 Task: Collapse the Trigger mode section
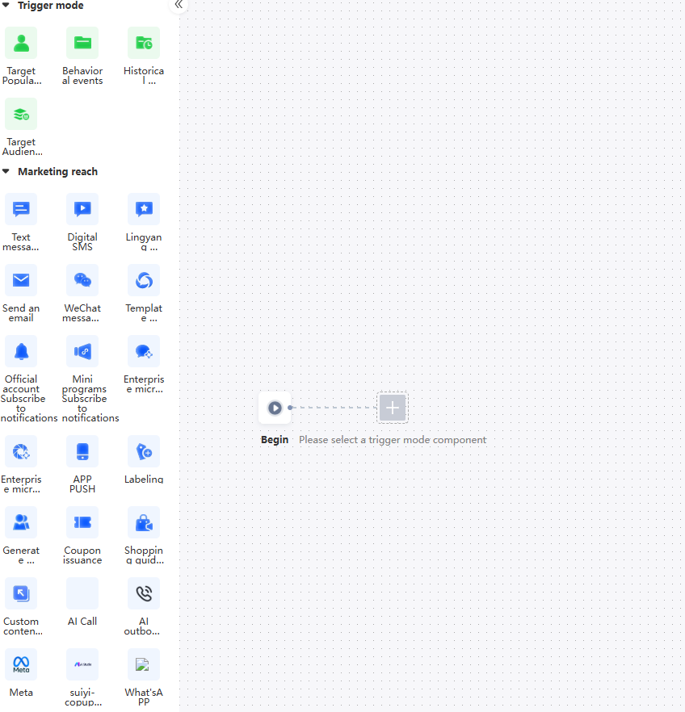6,5
